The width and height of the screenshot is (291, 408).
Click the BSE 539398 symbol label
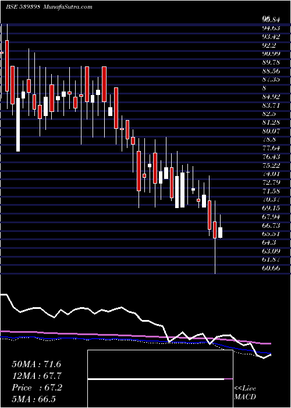click(x=23, y=7)
